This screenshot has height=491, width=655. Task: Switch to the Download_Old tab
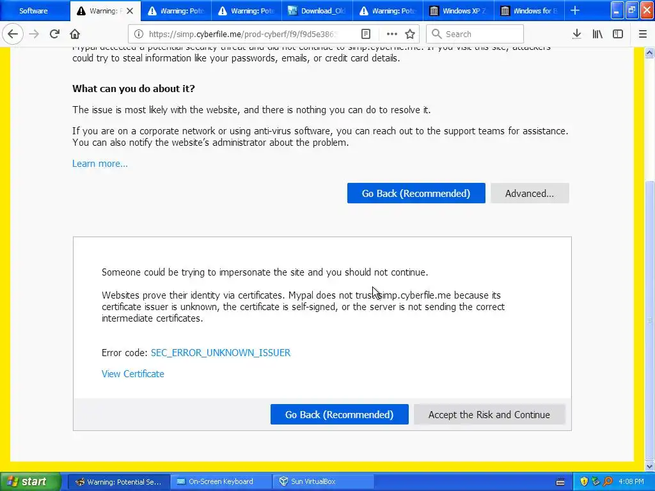click(317, 11)
